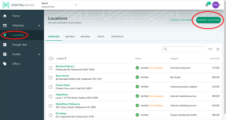Image resolution: width=226 pixels, height=120 pixels.
Task: Click Has Updates for DigitalMaas Melbourne
Action: coord(156,106)
